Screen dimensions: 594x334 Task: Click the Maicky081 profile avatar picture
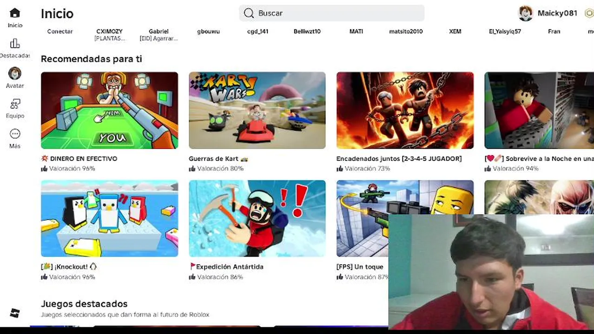[x=526, y=13]
